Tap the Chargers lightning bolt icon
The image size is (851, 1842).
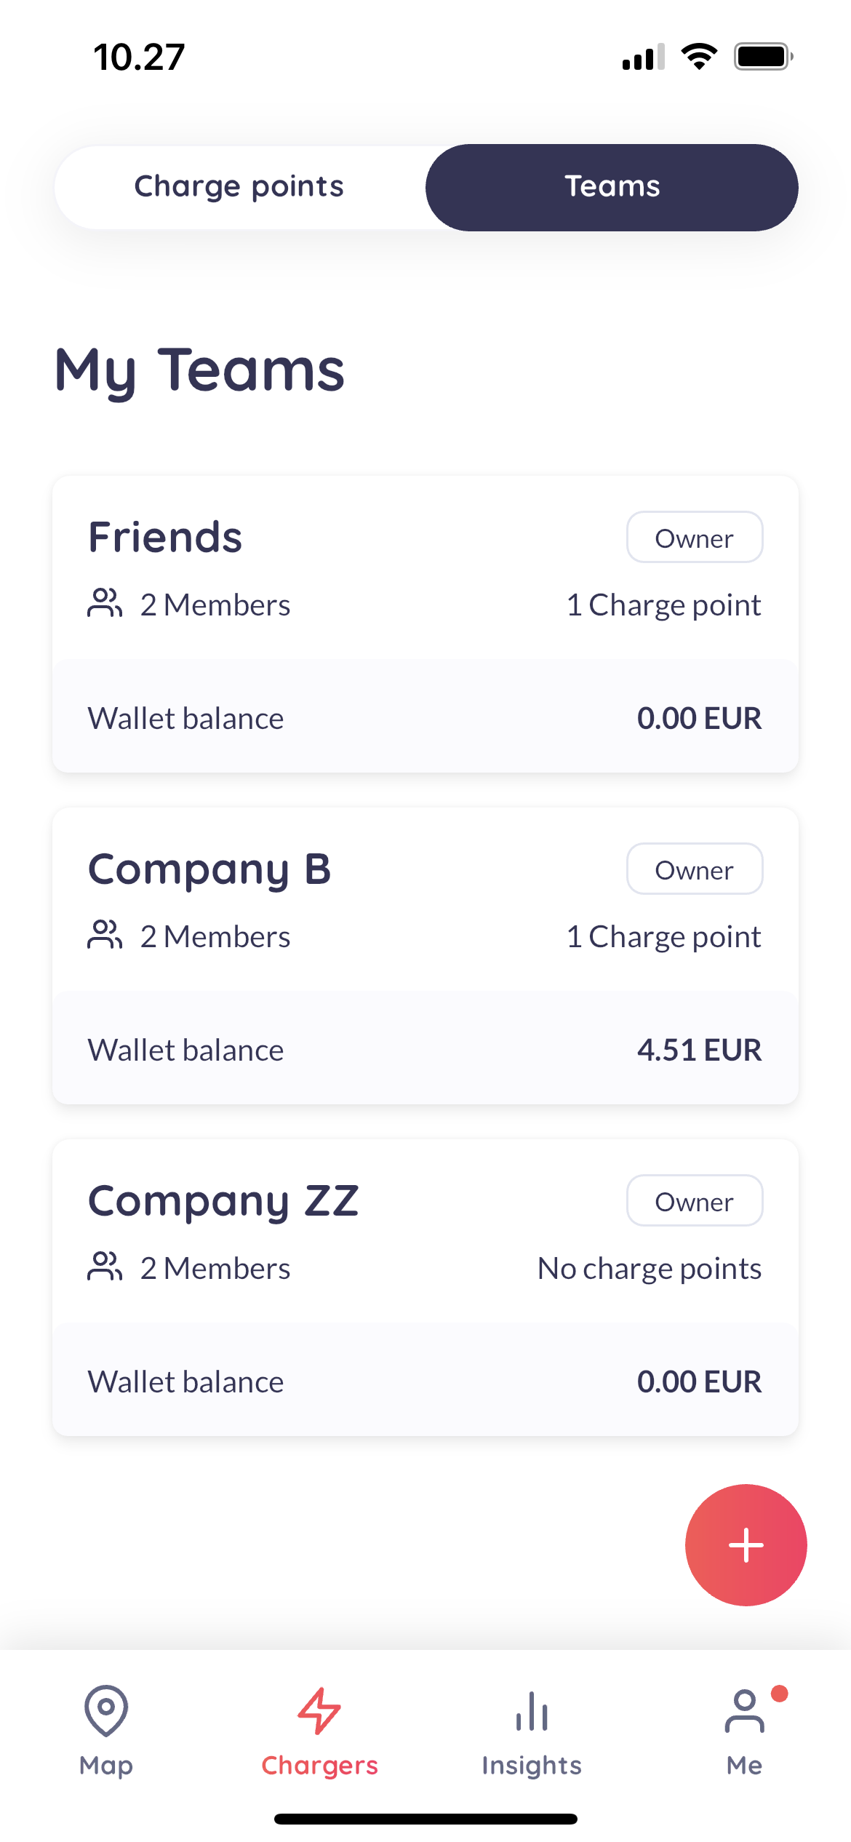(319, 1710)
